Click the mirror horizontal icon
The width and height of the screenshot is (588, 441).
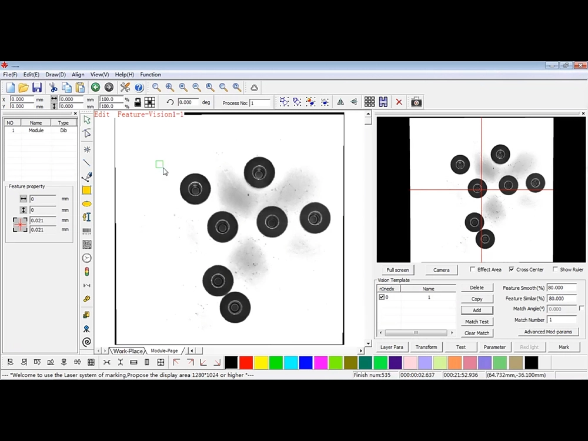340,102
